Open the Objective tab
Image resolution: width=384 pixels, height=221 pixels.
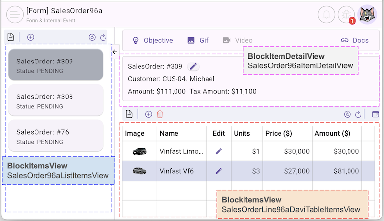(x=152, y=40)
